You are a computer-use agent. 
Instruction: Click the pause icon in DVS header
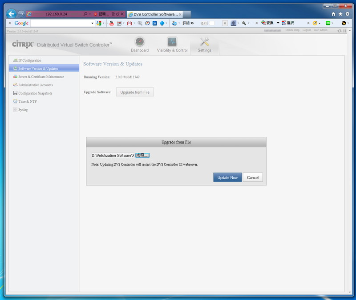pos(344,31)
